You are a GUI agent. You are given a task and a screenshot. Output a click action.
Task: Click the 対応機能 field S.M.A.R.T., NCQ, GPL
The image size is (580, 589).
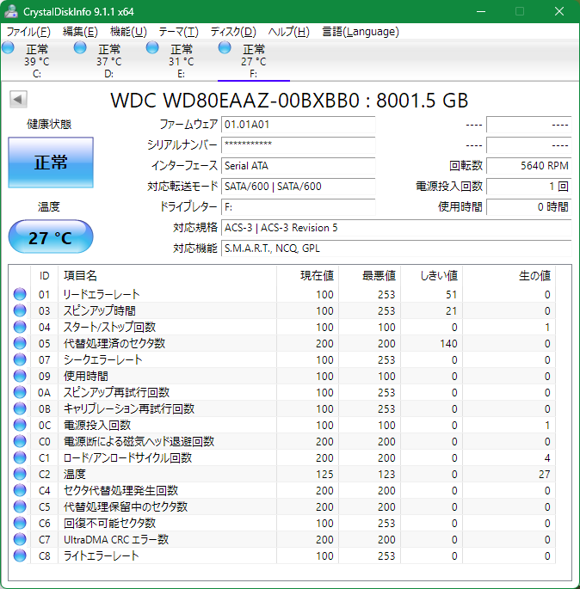coord(397,248)
